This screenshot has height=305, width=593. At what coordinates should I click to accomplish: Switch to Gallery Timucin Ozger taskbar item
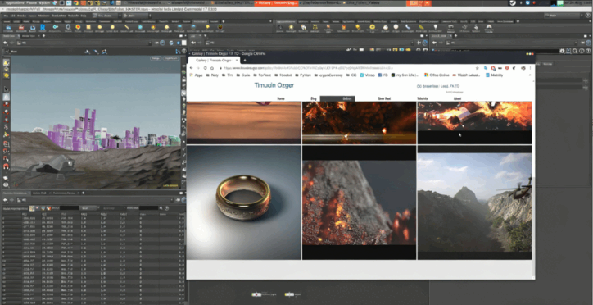[x=277, y=3]
